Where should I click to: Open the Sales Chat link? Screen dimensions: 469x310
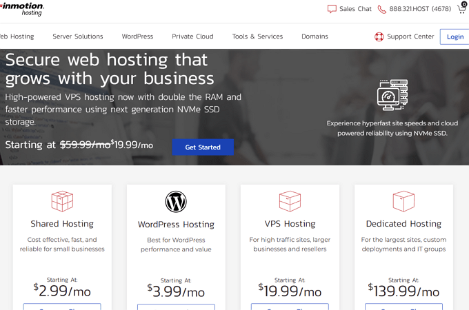[355, 9]
